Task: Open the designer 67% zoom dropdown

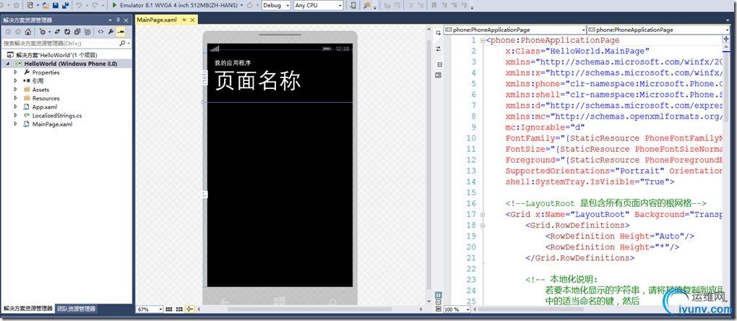Action: point(160,309)
